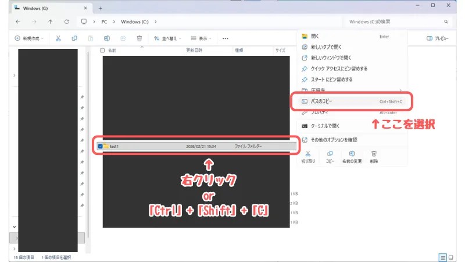465x262 pixels.
Task: Click the search magnifier icon
Action: click(446, 22)
